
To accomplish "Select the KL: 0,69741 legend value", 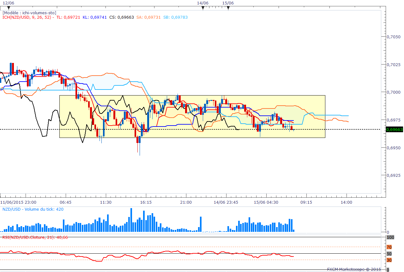I will (95, 17).
